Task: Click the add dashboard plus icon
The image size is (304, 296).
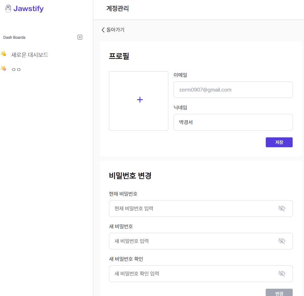Action: [80, 37]
